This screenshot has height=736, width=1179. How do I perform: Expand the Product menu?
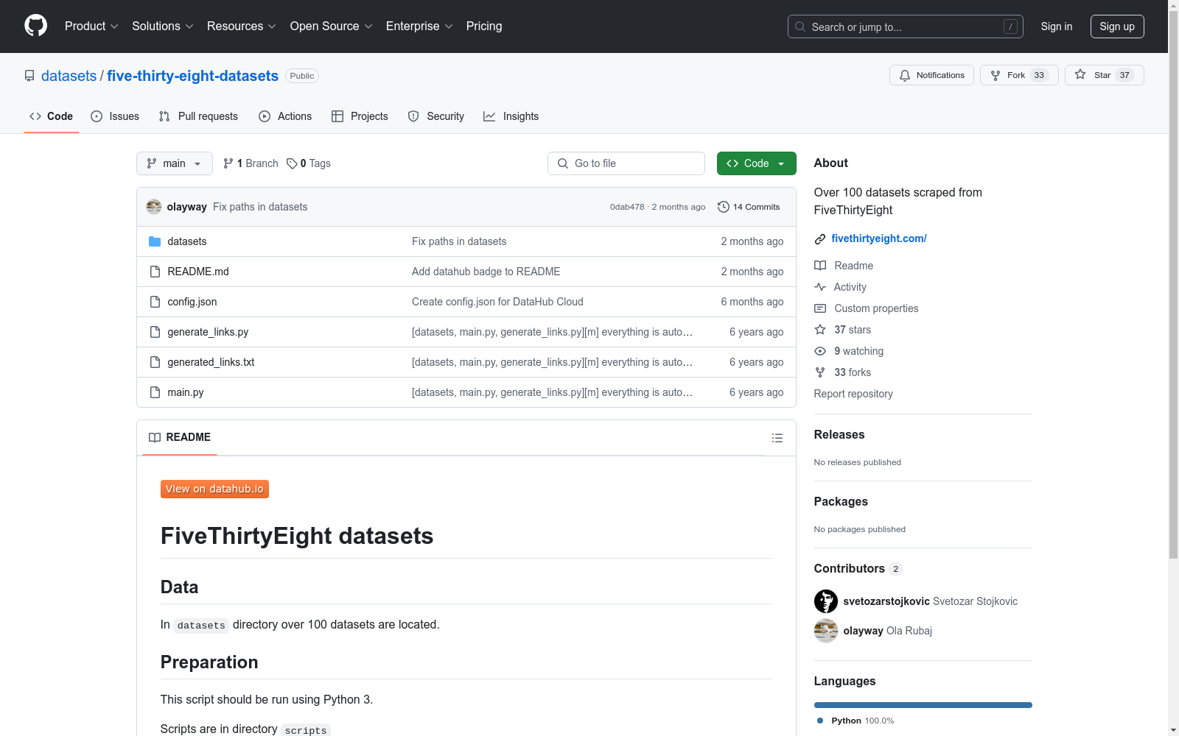(x=91, y=26)
